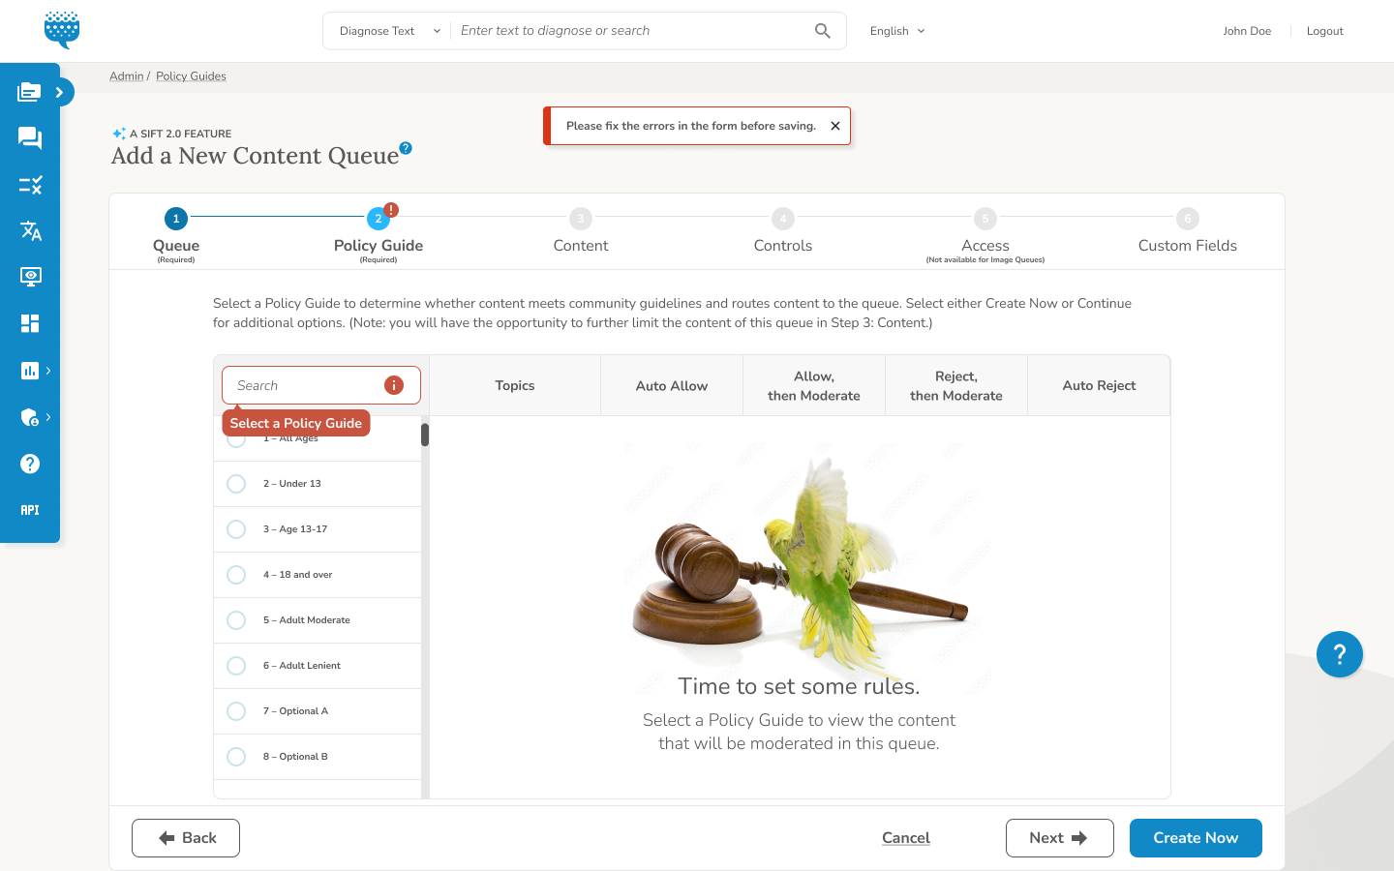
Task: Click the Auto Reject column header
Action: click(x=1099, y=385)
